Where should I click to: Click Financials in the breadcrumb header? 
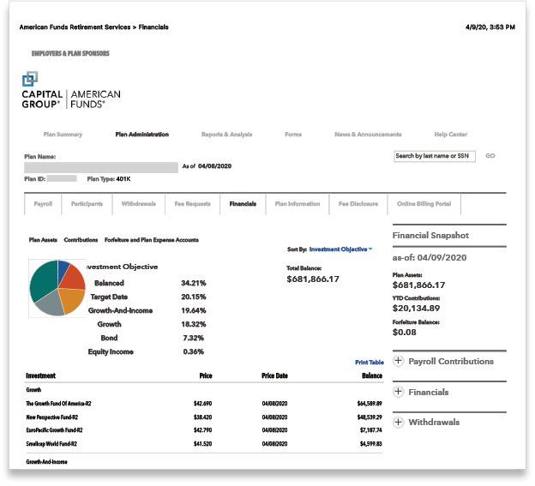(x=153, y=27)
